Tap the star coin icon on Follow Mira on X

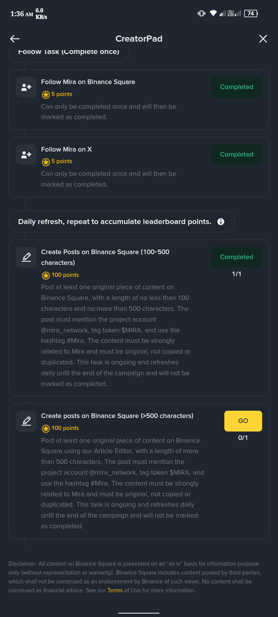coord(46,162)
